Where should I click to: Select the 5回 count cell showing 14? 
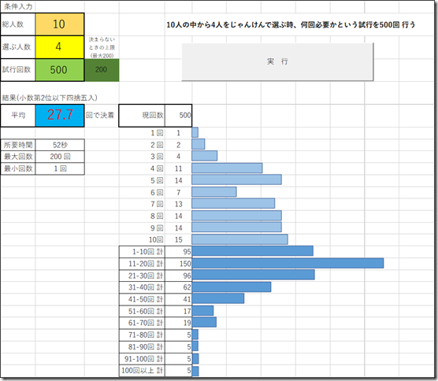click(x=178, y=180)
